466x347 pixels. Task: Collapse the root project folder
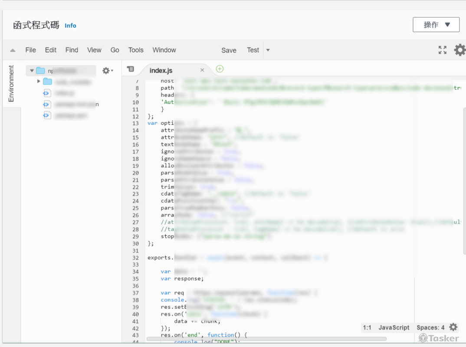coord(32,71)
